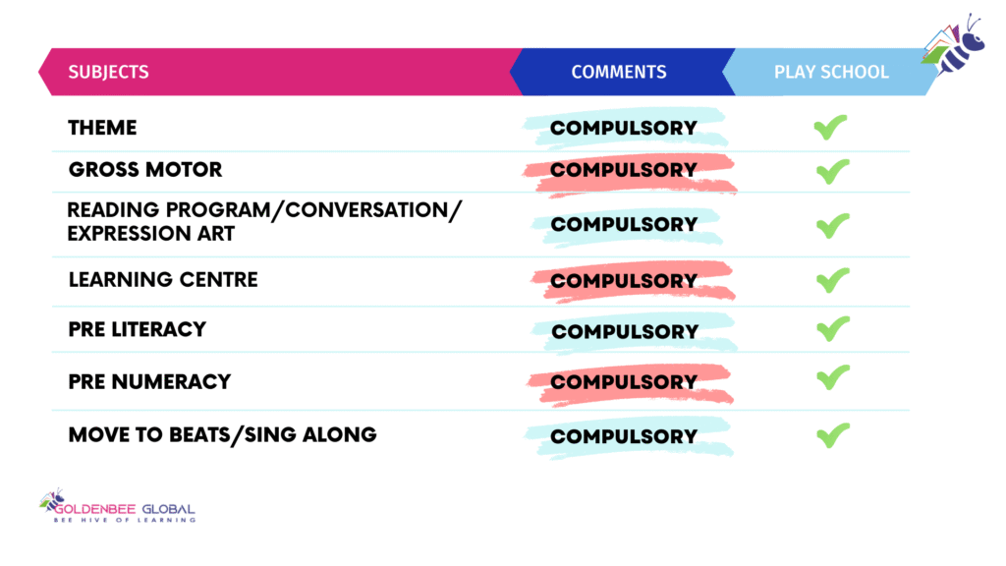Click the Reading Program row checkmark

pos(831,225)
